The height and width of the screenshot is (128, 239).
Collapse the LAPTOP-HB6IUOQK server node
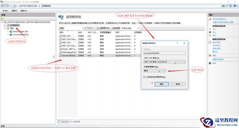(2, 22)
